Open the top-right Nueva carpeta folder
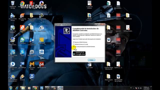Screen dimensions: 160x90 click(128, 16)
